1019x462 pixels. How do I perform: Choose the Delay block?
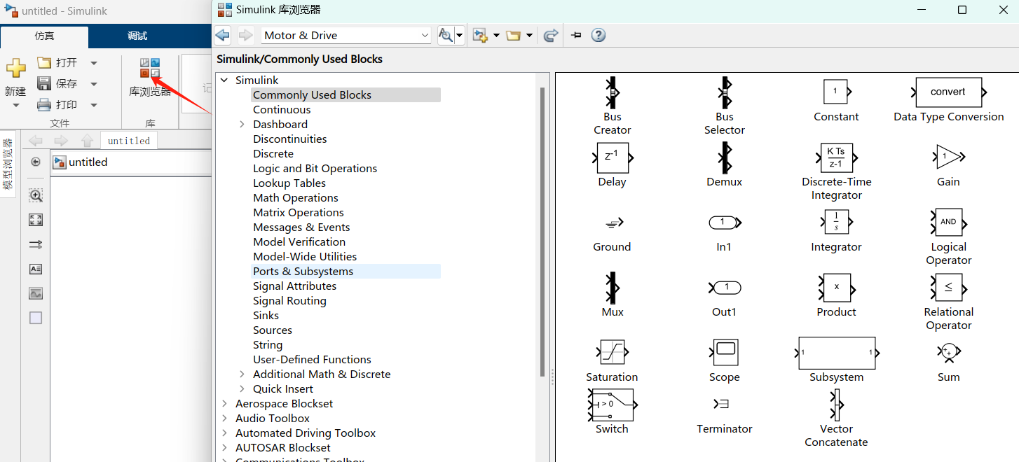pyautogui.click(x=612, y=157)
